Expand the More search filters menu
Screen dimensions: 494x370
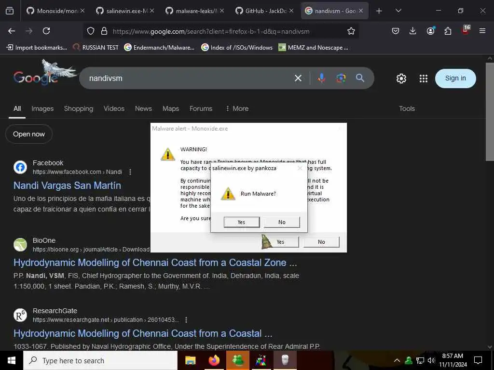pos(237,108)
